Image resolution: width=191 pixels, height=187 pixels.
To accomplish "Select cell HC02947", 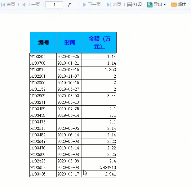I will pyautogui.click(x=43, y=141).
